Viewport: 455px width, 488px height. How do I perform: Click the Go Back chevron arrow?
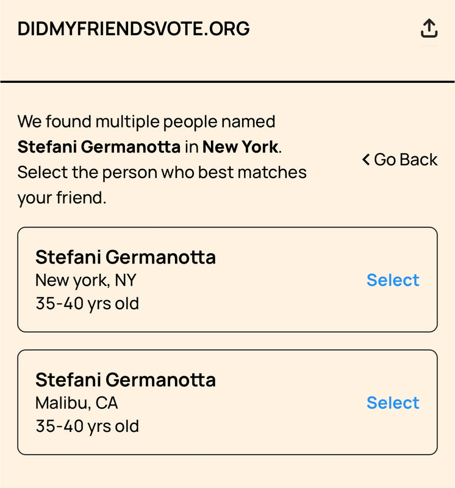pyautogui.click(x=366, y=160)
